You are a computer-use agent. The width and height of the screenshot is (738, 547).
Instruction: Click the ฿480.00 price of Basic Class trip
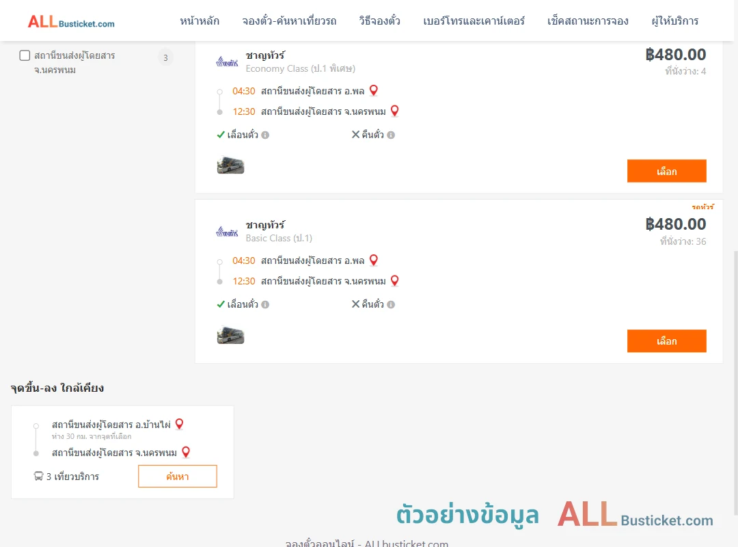[676, 224]
